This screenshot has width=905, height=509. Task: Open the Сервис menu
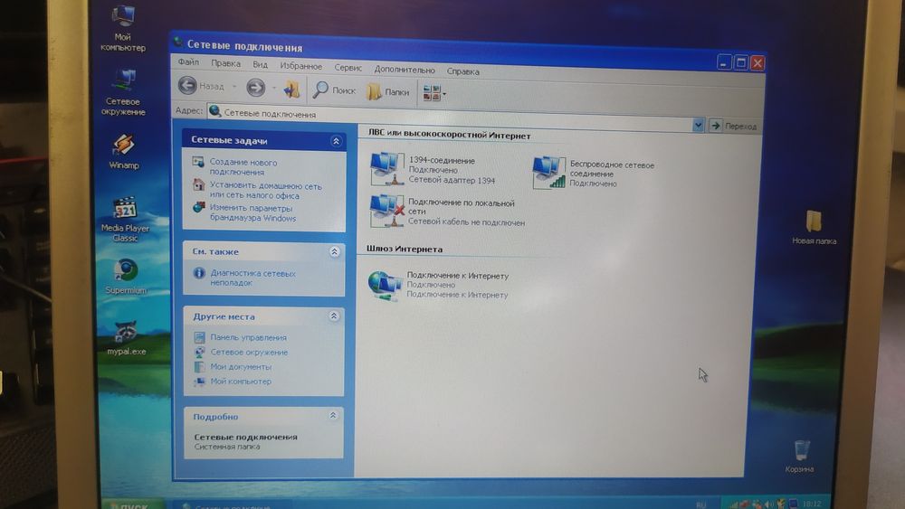pyautogui.click(x=348, y=68)
